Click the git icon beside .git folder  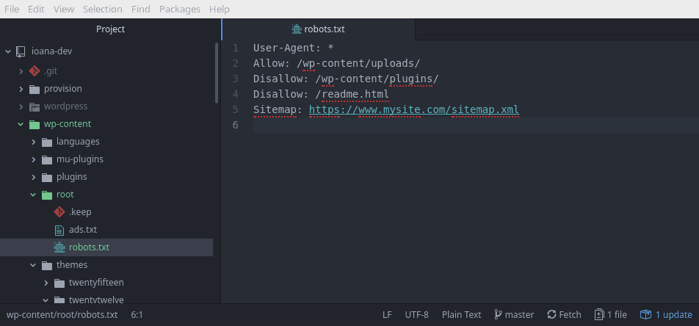[34, 71]
